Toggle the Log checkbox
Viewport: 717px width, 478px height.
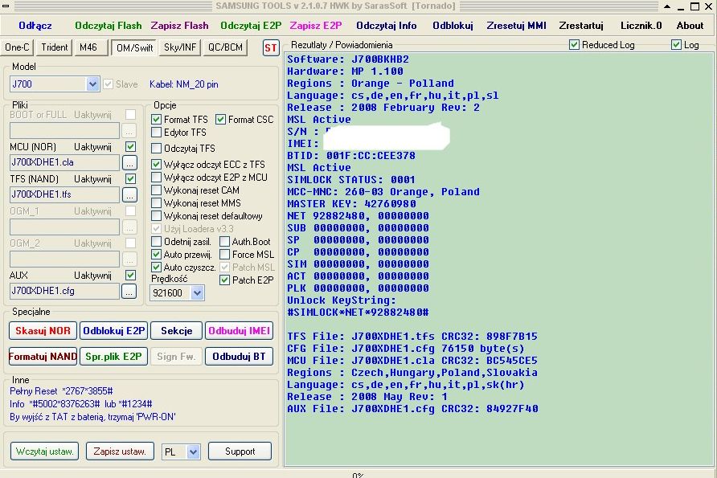pos(676,45)
